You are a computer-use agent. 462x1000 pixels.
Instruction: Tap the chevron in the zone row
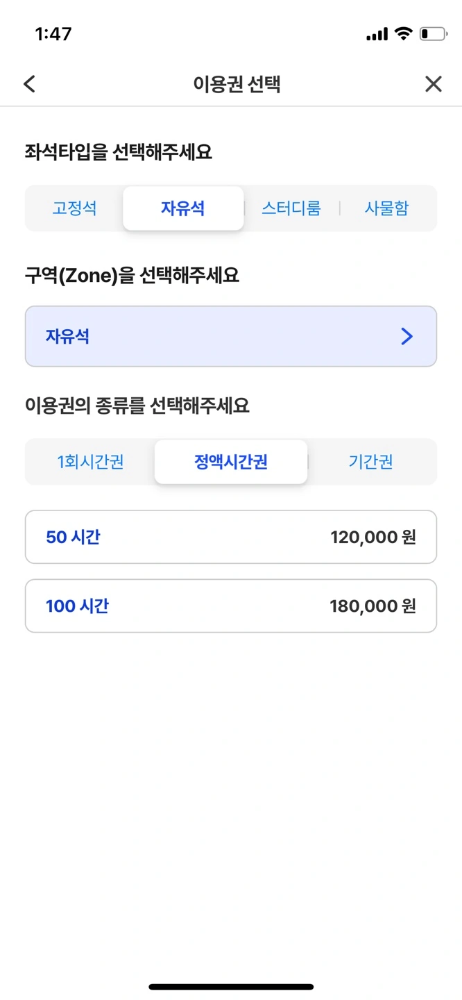(x=407, y=337)
